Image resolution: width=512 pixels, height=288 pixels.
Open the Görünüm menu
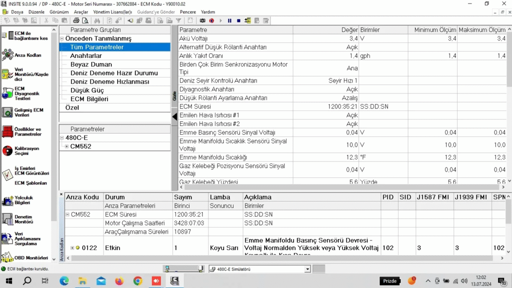coord(59,11)
